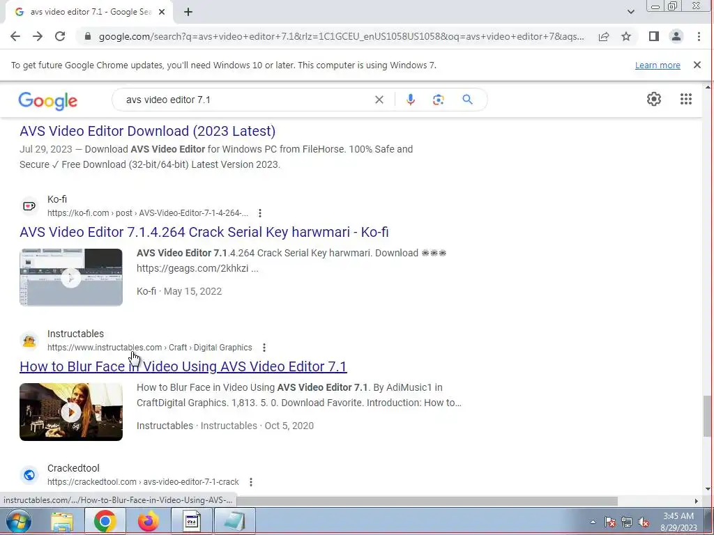Reload the current Google page

(60, 36)
